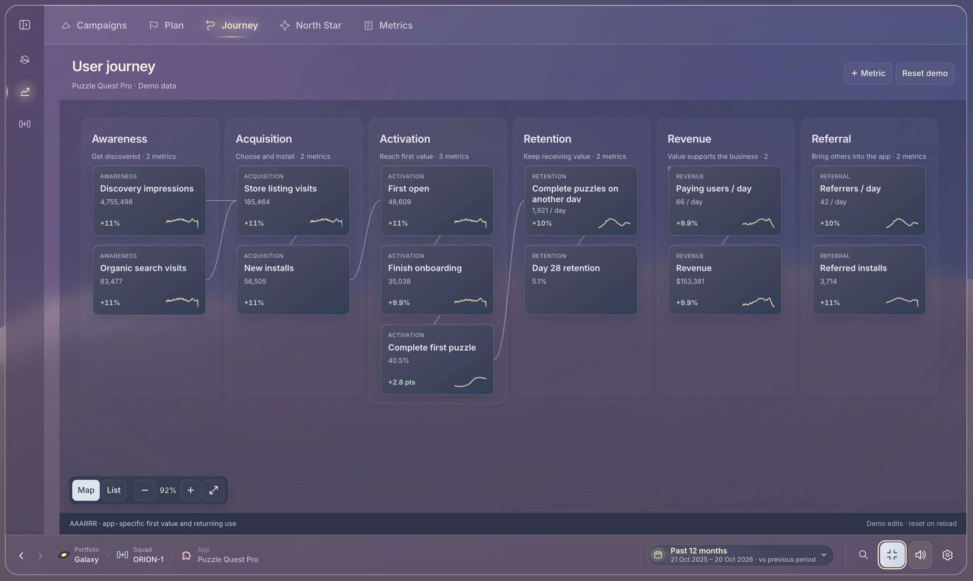Toggle the sound speaker icon
Screen dimensions: 973x581
(920, 555)
